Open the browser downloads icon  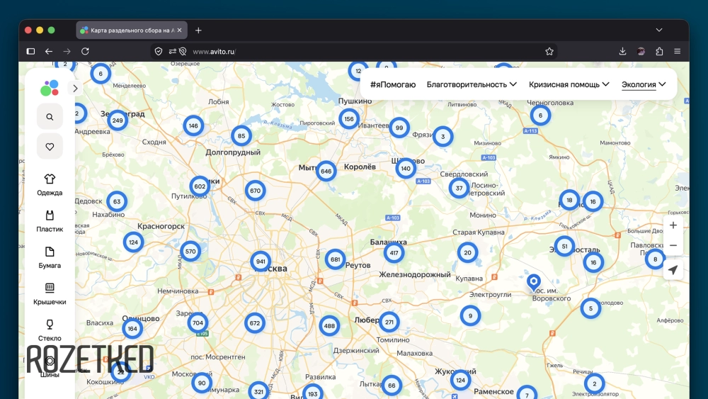click(x=622, y=52)
